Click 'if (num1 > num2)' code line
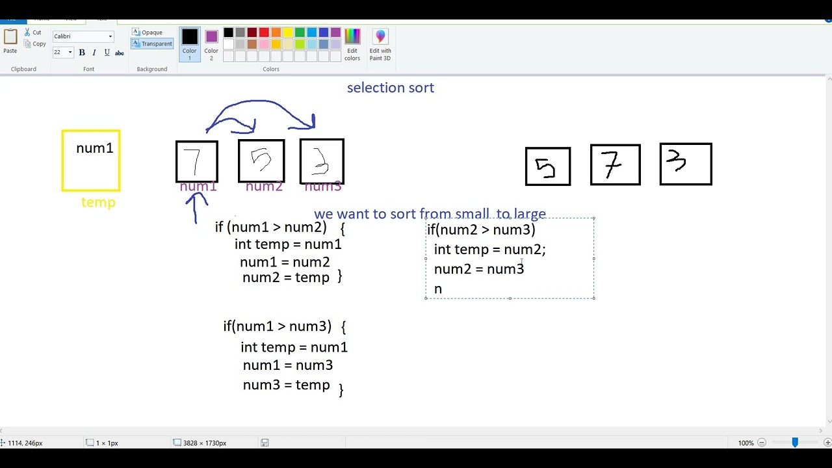Screen dimensions: 832x468 [x=271, y=227]
